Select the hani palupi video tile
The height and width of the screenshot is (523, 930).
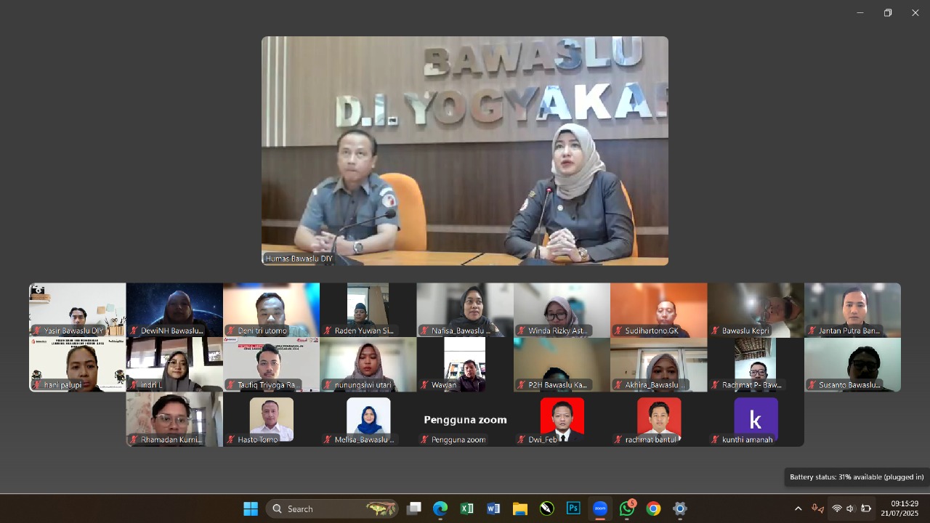(77, 365)
